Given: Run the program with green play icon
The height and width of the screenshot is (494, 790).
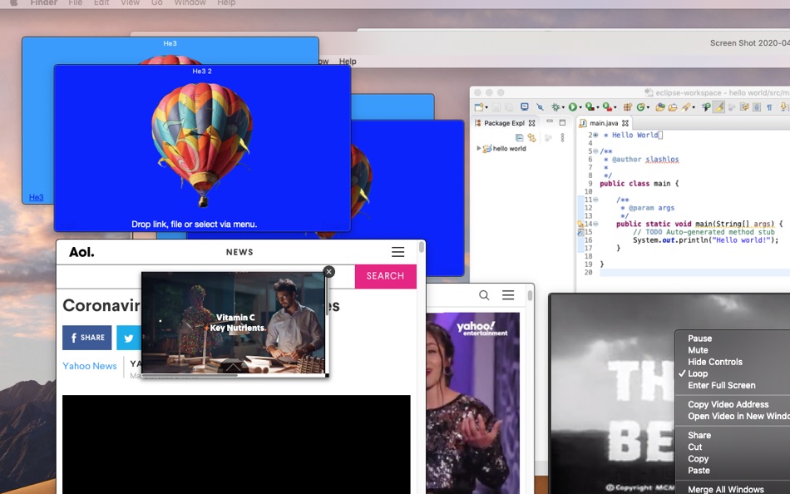Looking at the screenshot, I should coord(573,106).
